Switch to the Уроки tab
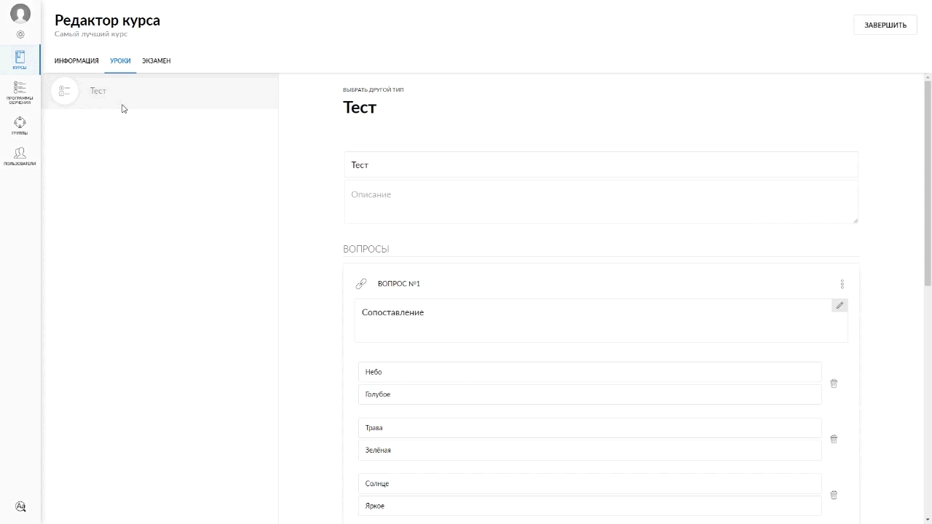Image resolution: width=932 pixels, height=524 pixels. 120,61
